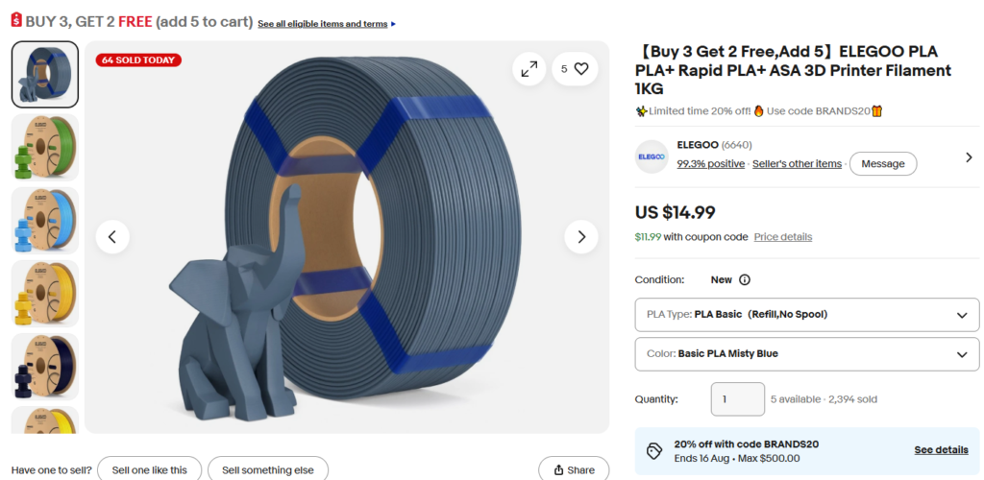Image resolution: width=984 pixels, height=480 pixels.
Task: Click the ELEGOO seller logo
Action: pos(652,156)
